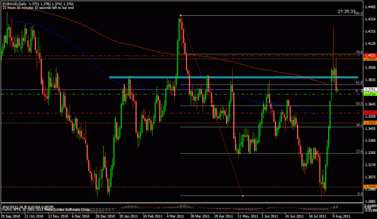Select the thick cyan horizontal resistance line
377x219 pixels.
pos(233,77)
